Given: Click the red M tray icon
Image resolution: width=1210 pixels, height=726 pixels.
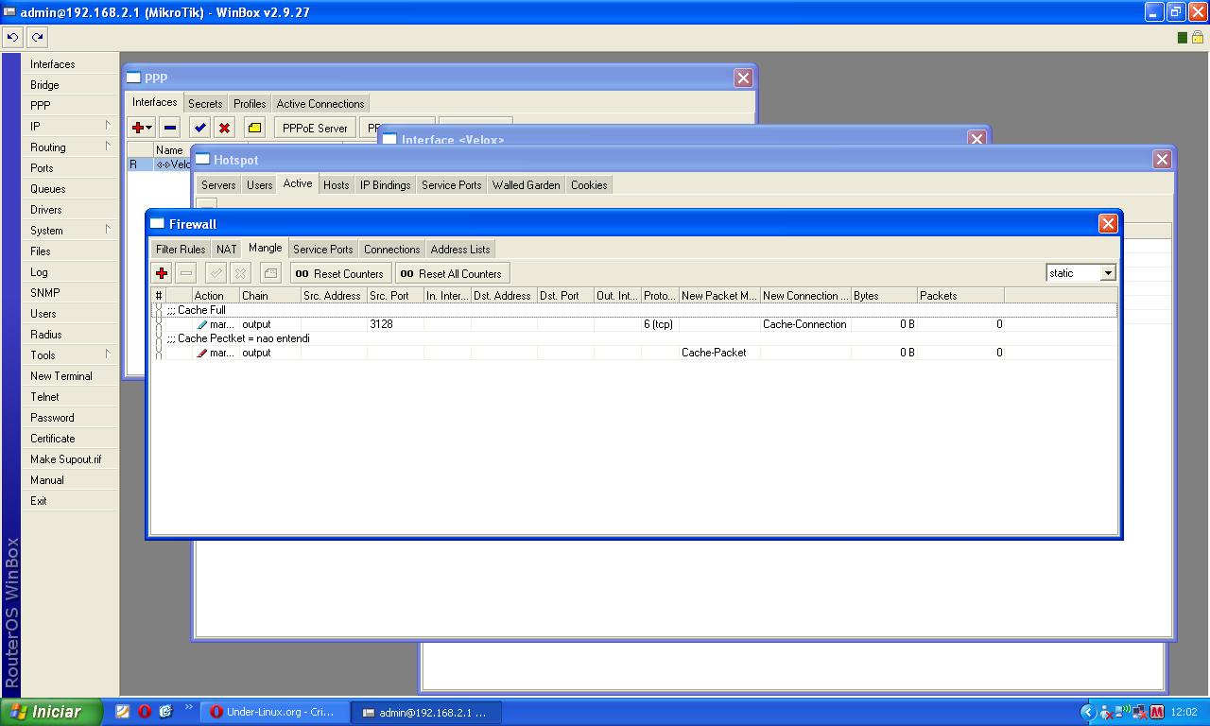Looking at the screenshot, I should coord(1156,712).
